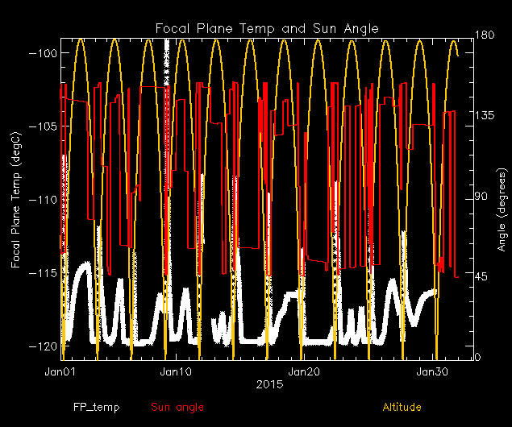Click the 'Focal Plane Temp (degC)' axis title
The height and width of the screenshot is (427, 512).
[x=16, y=200]
